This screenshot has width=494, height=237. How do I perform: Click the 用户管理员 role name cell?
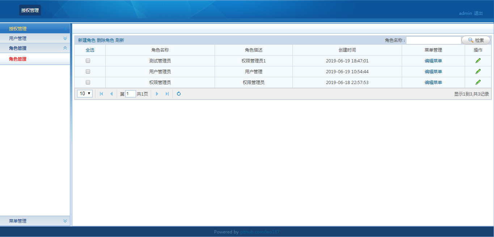point(160,72)
